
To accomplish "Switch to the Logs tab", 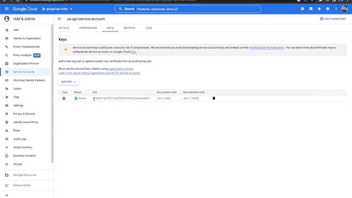I will 148,28.
